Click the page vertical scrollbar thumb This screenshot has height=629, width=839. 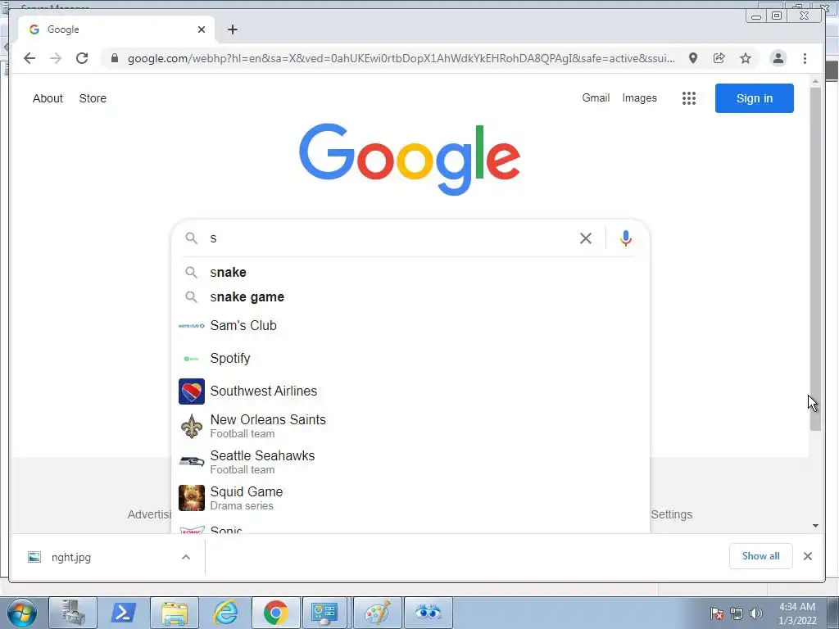click(815, 259)
